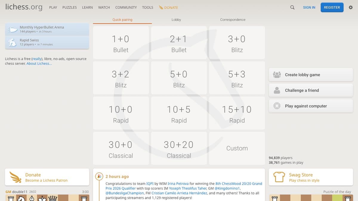
Task: Start a 30+0 Classical game
Action: 121,148
